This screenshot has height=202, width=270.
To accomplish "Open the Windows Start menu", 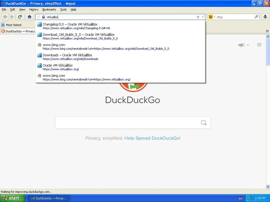I will (12, 198).
